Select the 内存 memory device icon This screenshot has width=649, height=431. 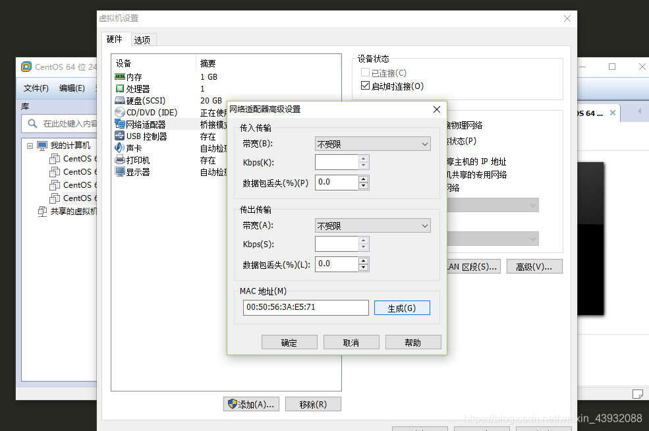pos(120,77)
